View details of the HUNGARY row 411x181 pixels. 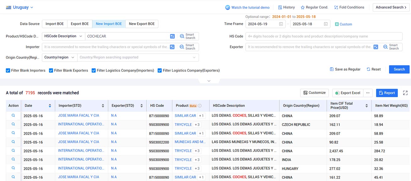tap(13, 168)
